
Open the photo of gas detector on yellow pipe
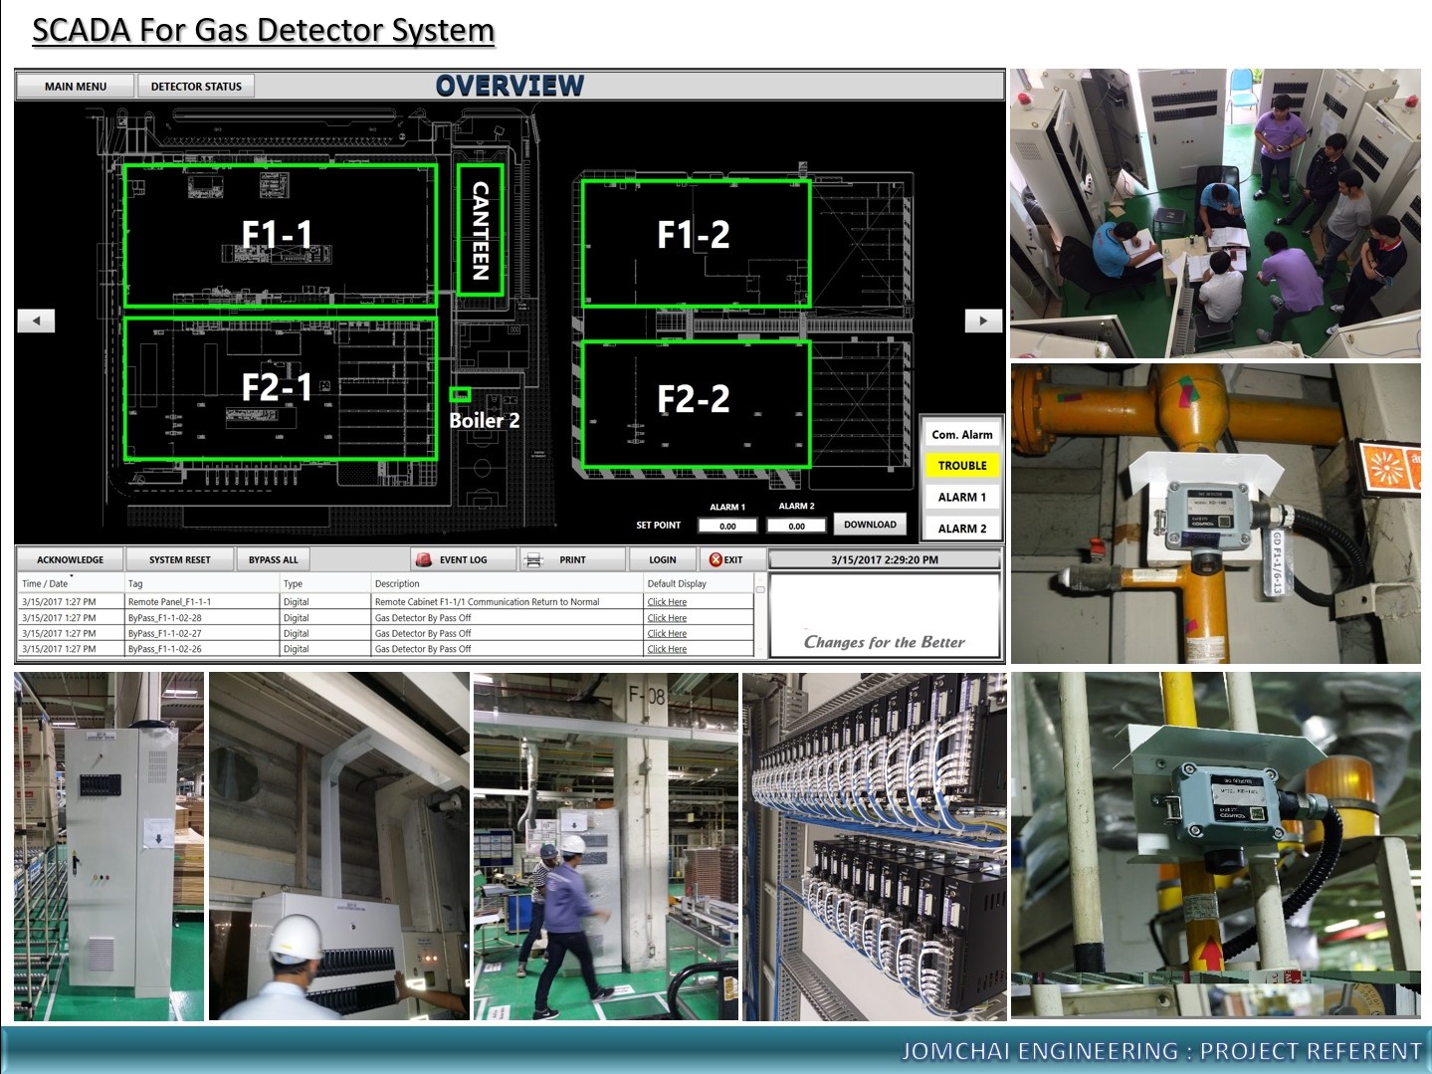1216,514
